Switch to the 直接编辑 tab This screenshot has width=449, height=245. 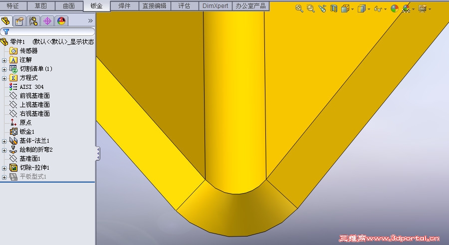click(155, 5)
